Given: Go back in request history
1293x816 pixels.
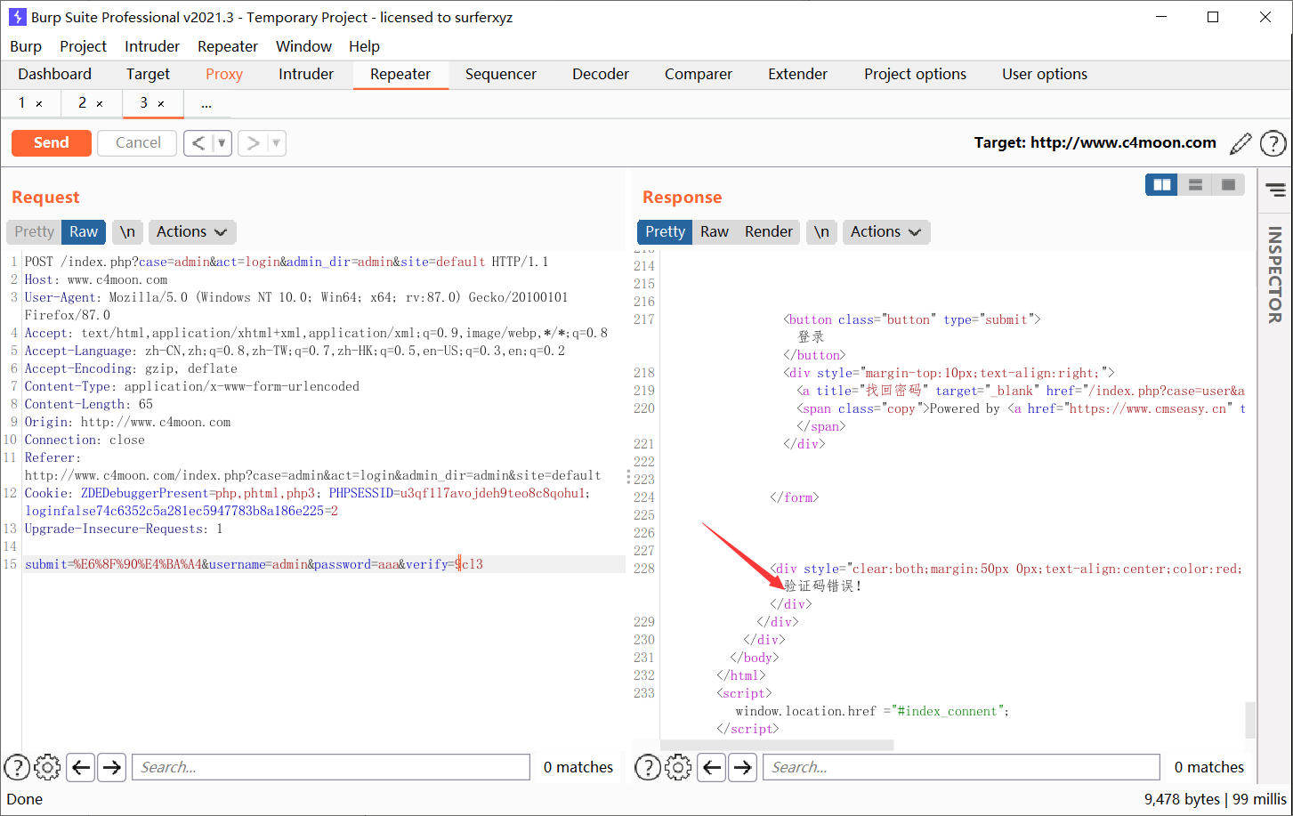Looking at the screenshot, I should (198, 143).
